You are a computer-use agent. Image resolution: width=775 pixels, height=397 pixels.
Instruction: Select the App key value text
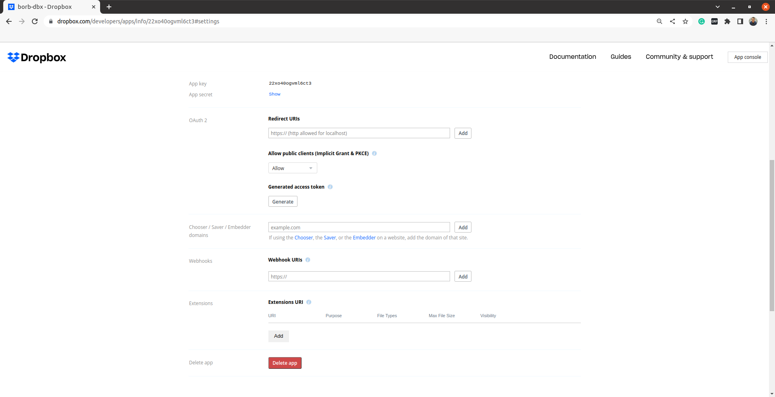click(290, 83)
